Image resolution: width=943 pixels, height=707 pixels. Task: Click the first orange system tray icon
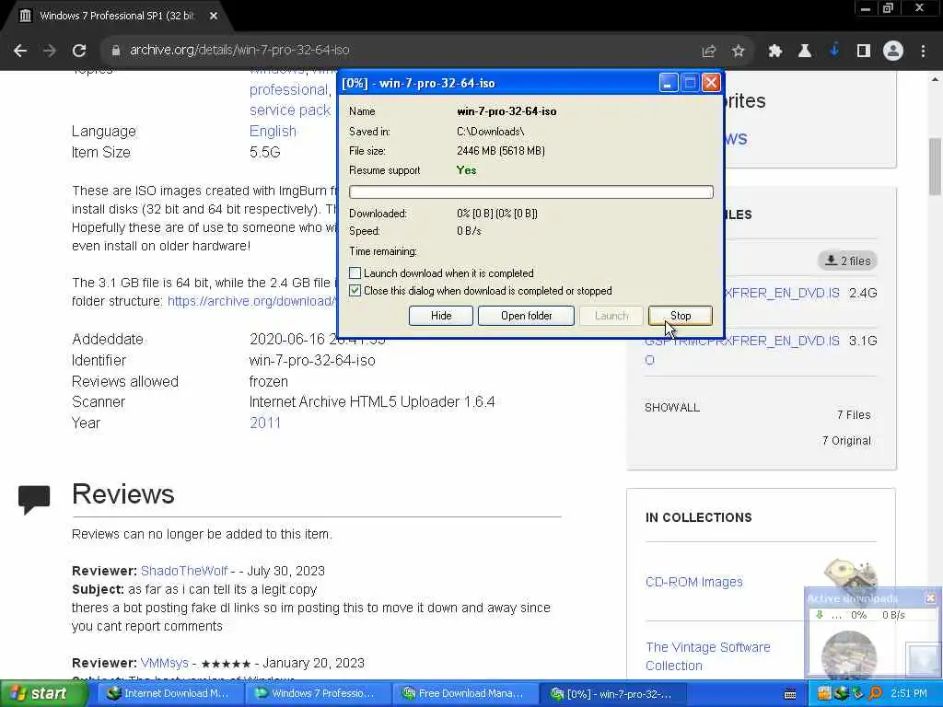coord(824,694)
